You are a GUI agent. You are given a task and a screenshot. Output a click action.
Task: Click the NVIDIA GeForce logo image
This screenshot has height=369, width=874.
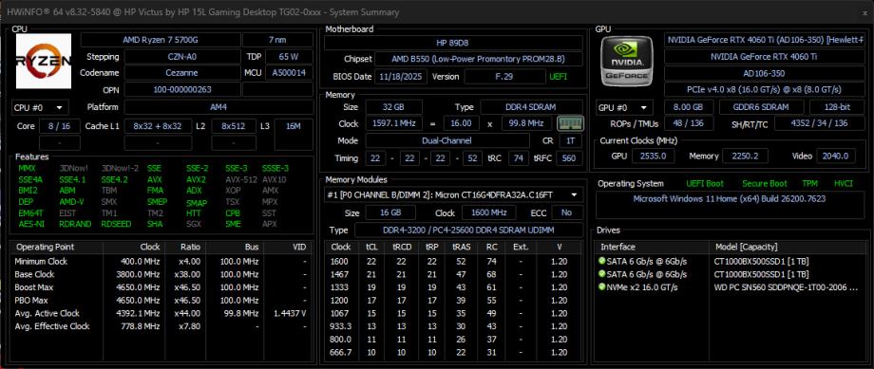click(x=626, y=61)
